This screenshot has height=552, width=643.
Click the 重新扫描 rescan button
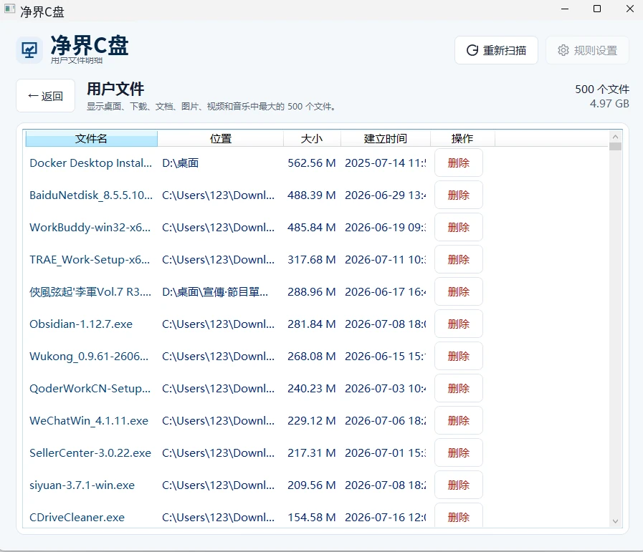point(496,50)
